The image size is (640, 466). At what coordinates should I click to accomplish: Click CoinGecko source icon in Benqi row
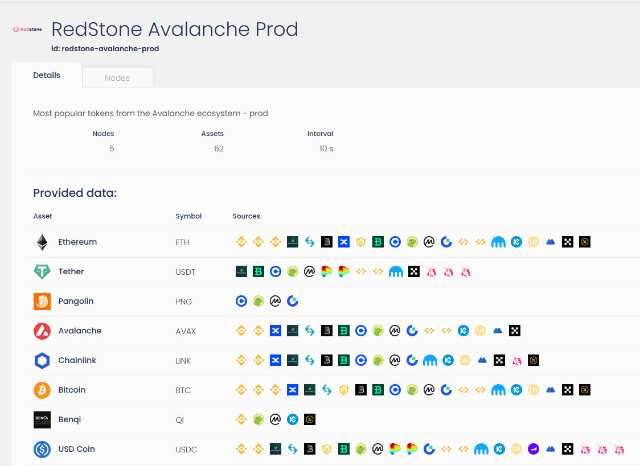[259, 420]
